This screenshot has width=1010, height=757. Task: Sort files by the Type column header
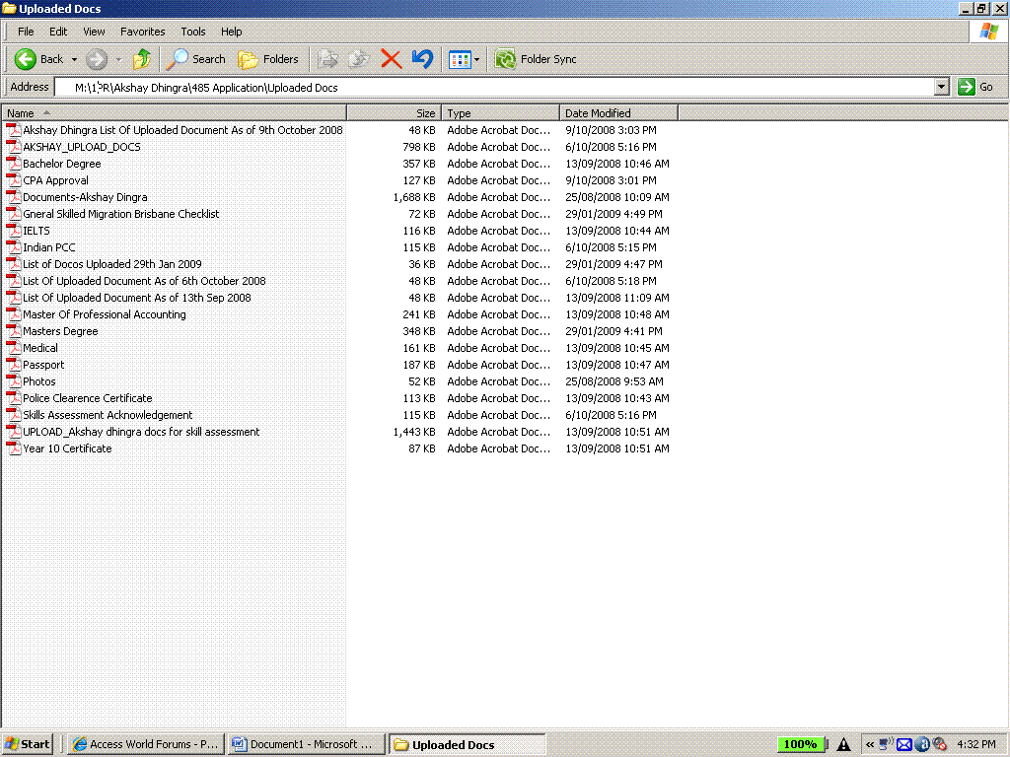click(500, 113)
